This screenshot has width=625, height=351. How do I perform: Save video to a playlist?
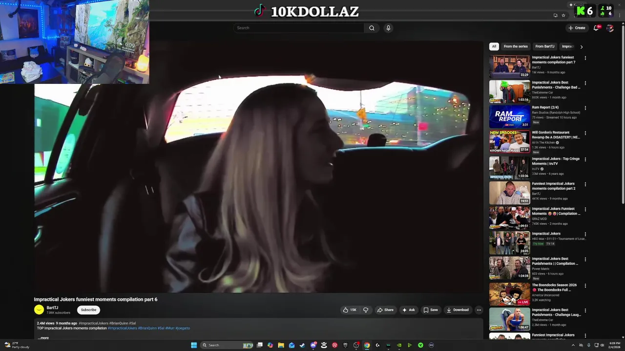coord(431,310)
